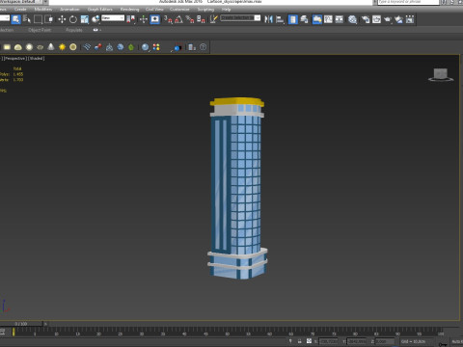463x347 pixels.
Task: Open Render Setup dialog
Action: click(366, 19)
